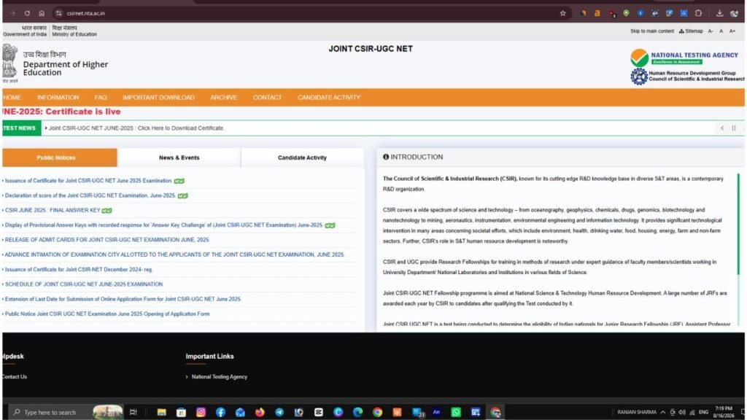
Task: Open the ARCHIVE menu item
Action: 223,98
